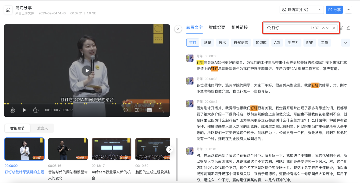Select the 技术 keyword tag
Image resolution: width=360 pixels, height=183 pixels.
coord(222,43)
